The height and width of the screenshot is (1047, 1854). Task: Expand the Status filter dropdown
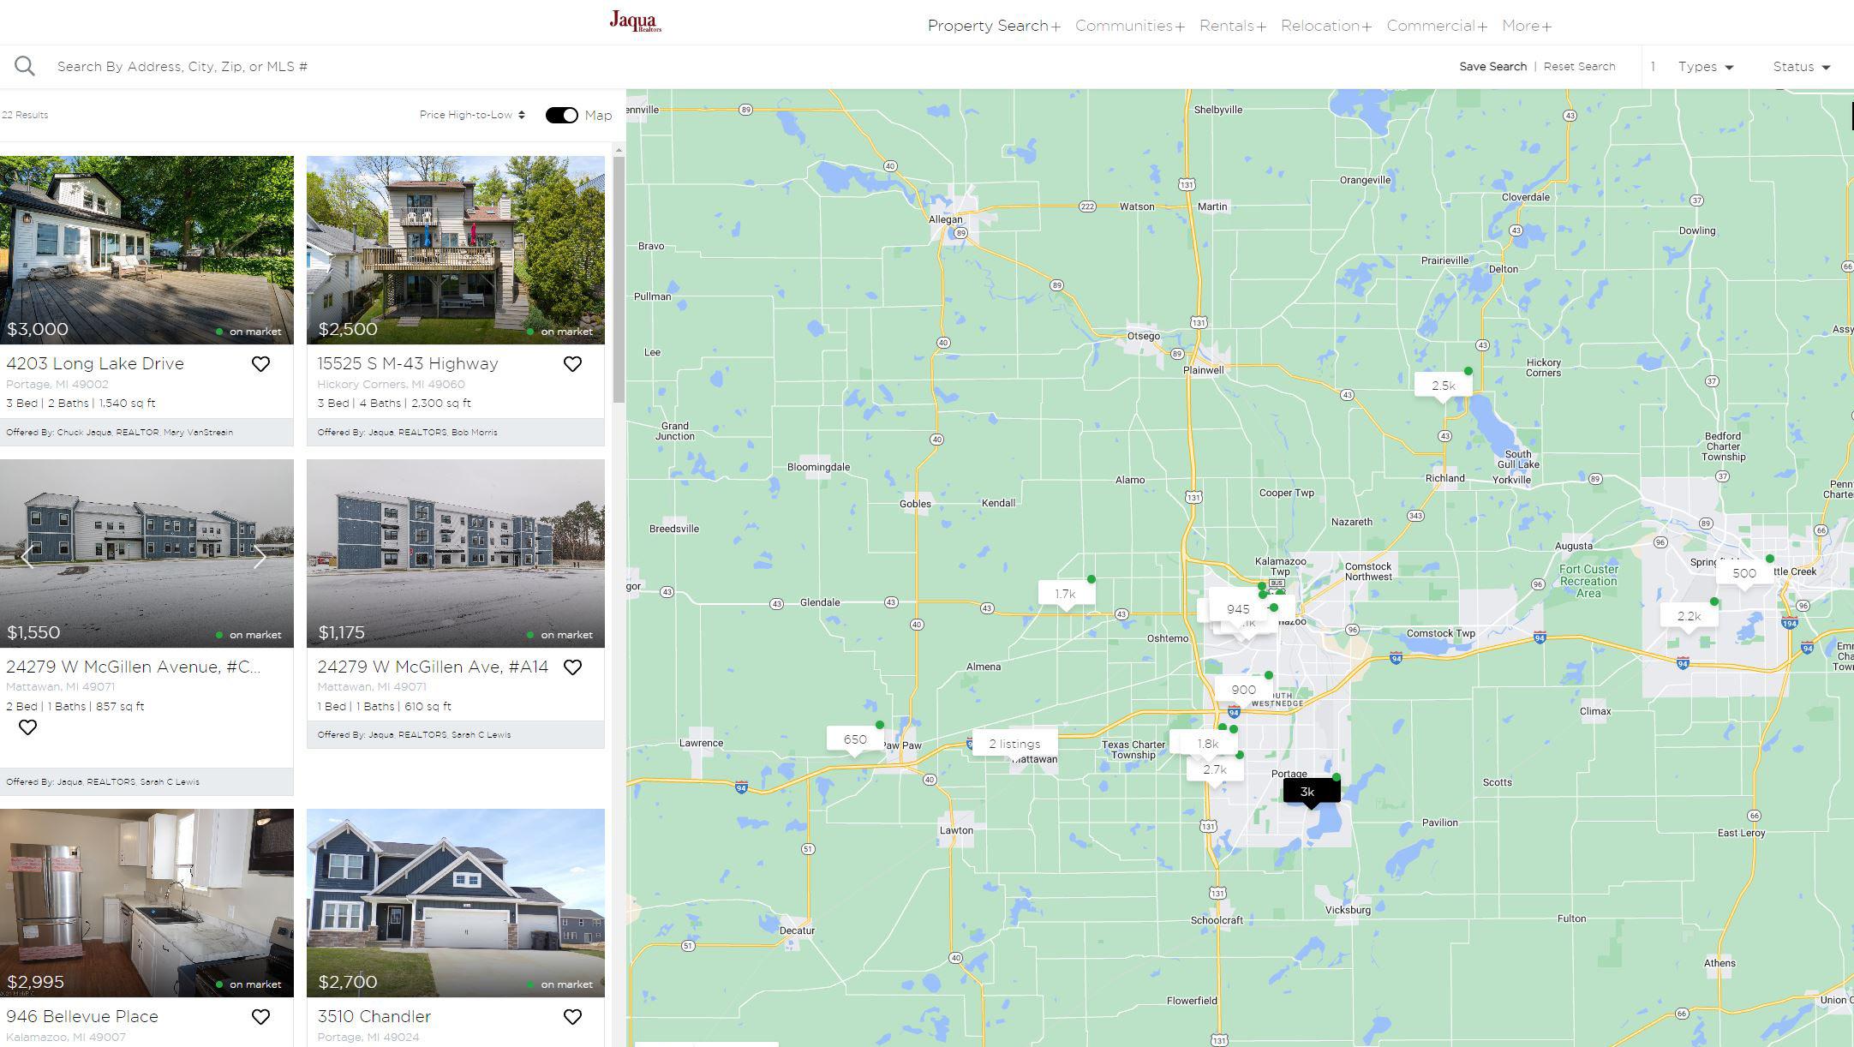[x=1802, y=67]
